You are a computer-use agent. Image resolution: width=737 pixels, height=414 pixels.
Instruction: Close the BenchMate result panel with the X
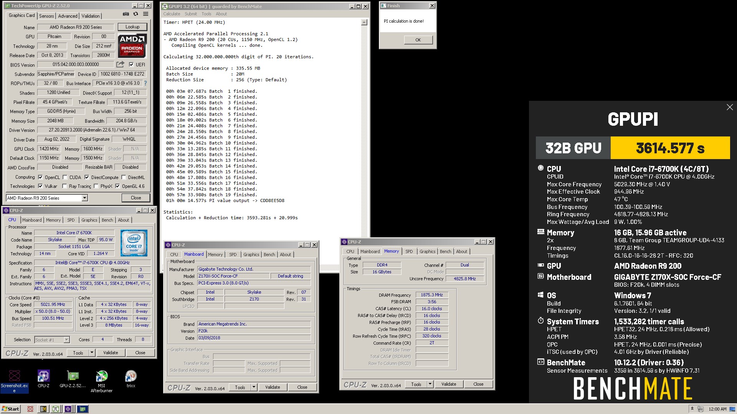730,107
